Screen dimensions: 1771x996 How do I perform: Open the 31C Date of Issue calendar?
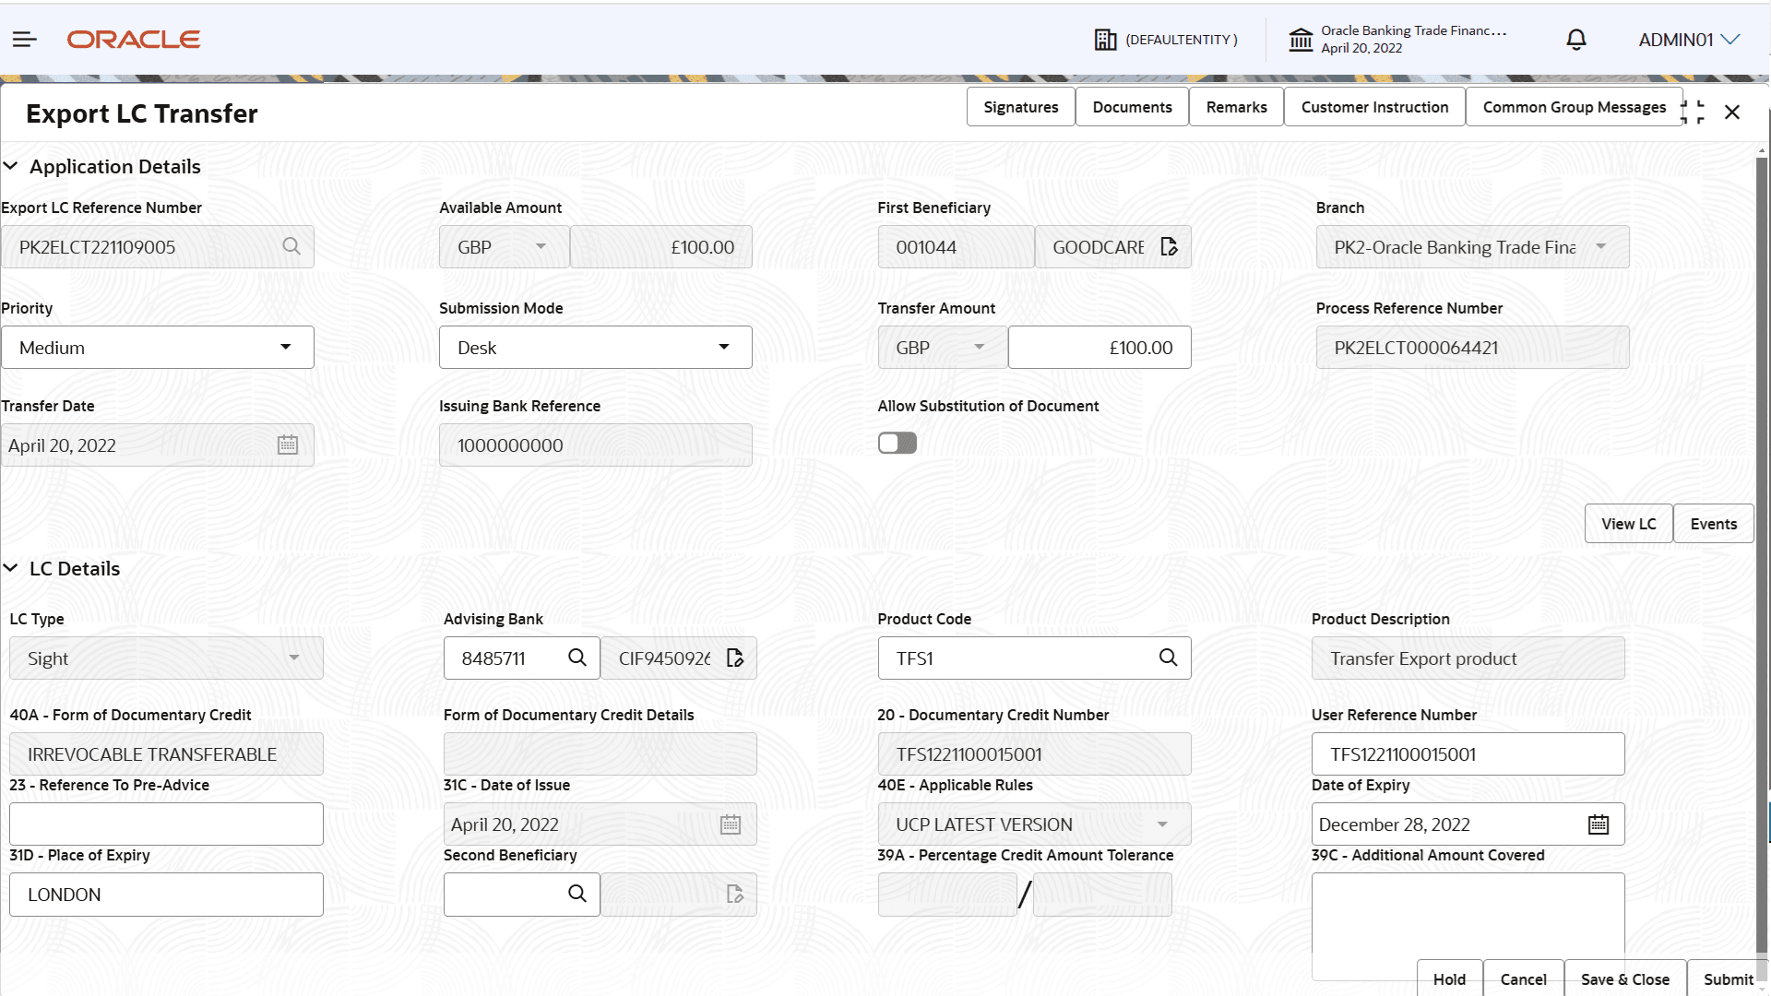(730, 824)
